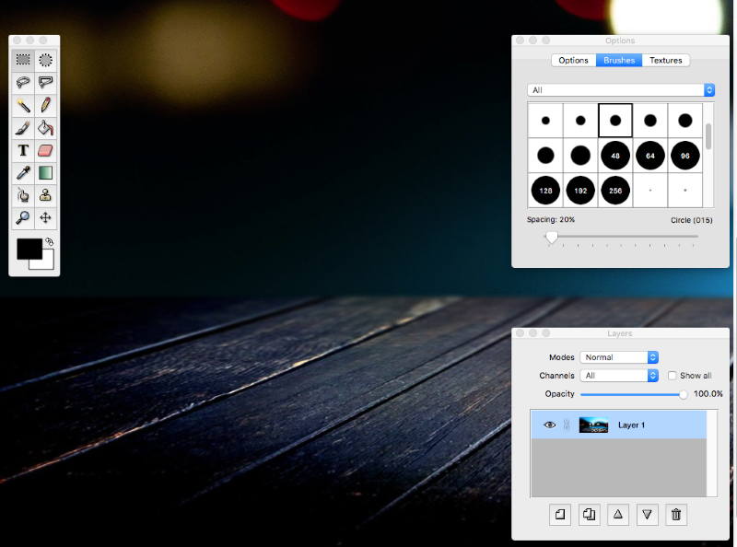
Task: Select the Zoom magnifier tool
Action: click(23, 217)
